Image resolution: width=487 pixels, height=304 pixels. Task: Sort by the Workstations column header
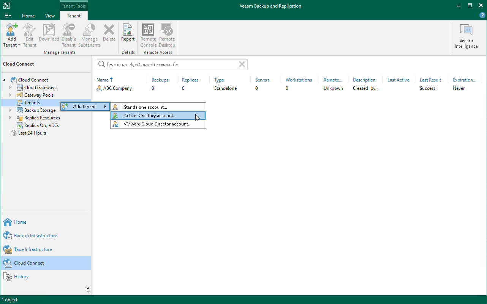tap(299, 80)
